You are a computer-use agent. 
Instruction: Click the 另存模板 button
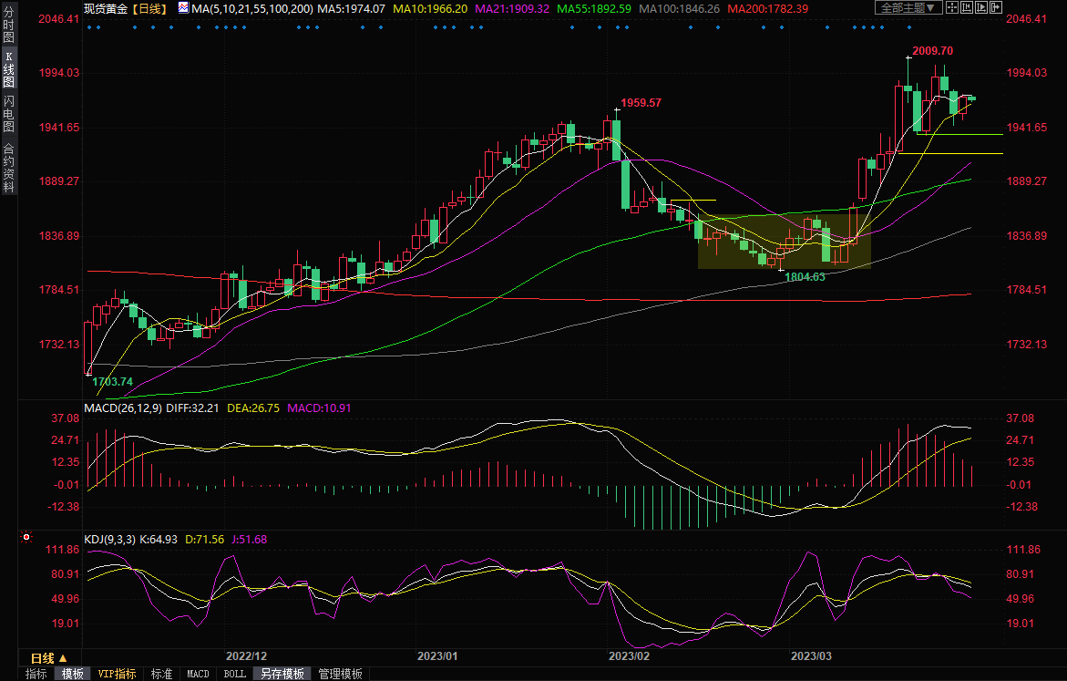coord(282,674)
